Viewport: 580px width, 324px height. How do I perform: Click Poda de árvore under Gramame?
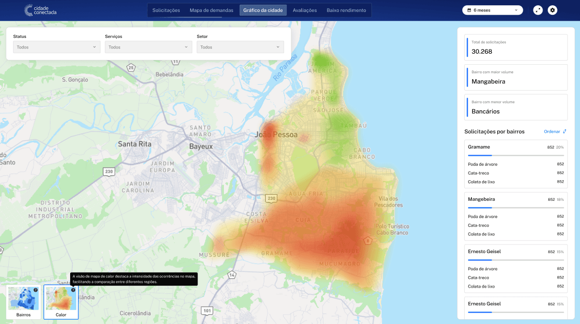(x=482, y=164)
